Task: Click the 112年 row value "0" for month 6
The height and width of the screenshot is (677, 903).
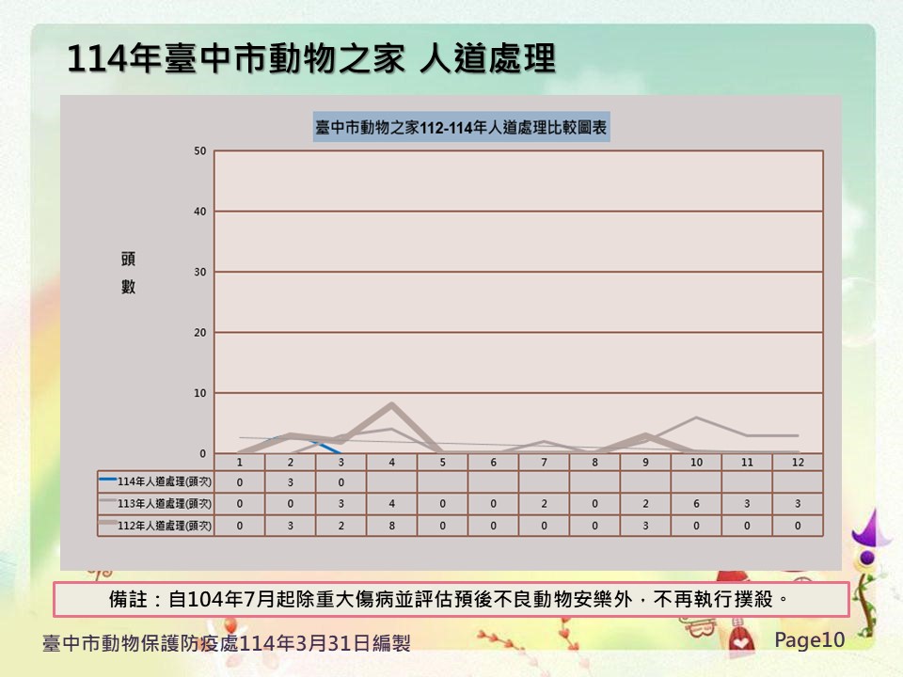Action: [x=493, y=526]
